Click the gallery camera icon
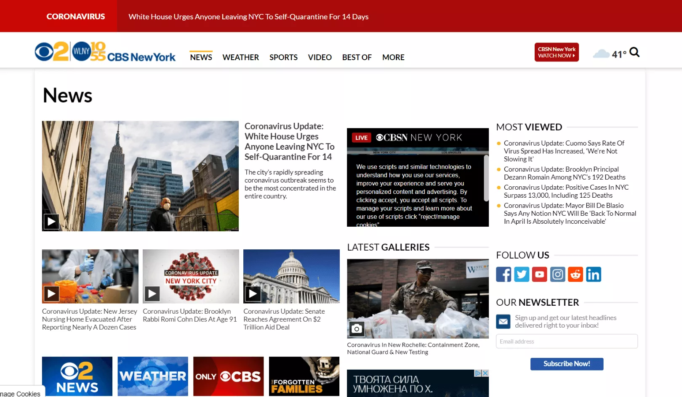Viewport: 682px width, 397px height. [357, 329]
